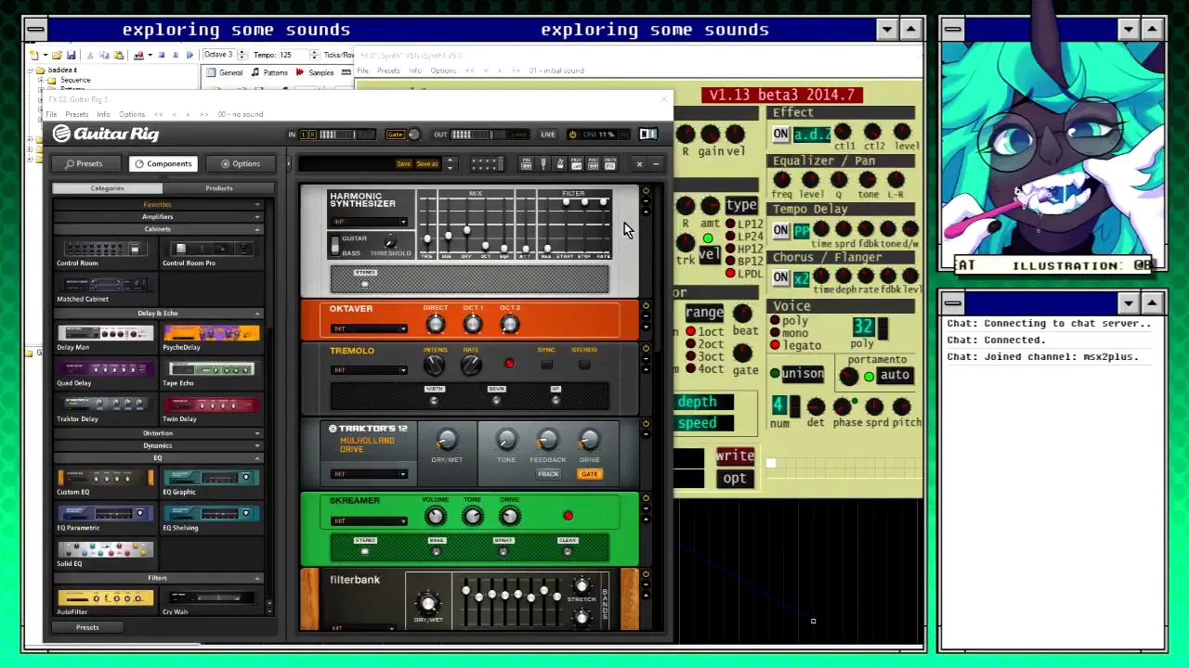
Task: Select the Custom EQ component
Action: (x=104, y=482)
